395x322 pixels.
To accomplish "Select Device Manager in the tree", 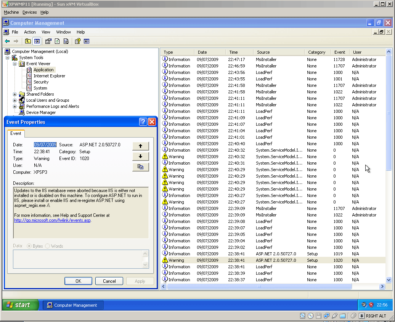I will (41, 112).
